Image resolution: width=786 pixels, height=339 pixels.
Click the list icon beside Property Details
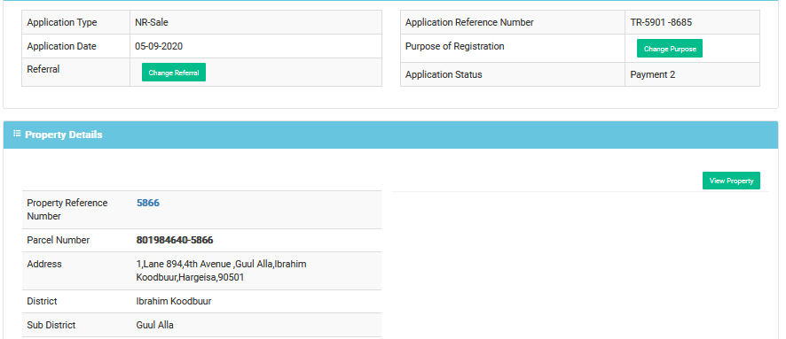(x=17, y=134)
